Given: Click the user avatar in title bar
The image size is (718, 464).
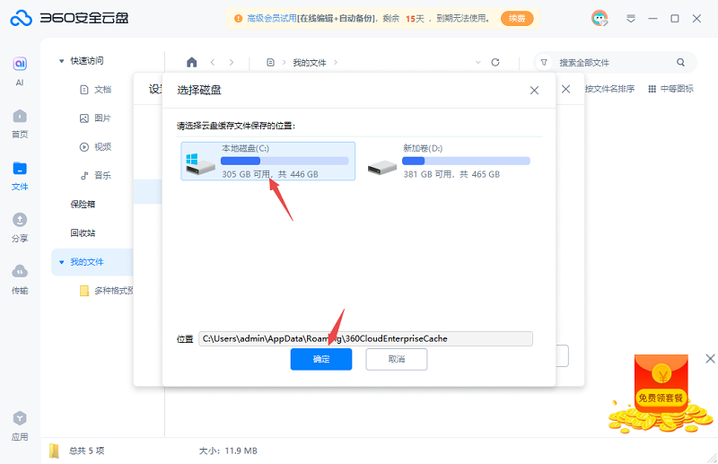Looking at the screenshot, I should [600, 18].
